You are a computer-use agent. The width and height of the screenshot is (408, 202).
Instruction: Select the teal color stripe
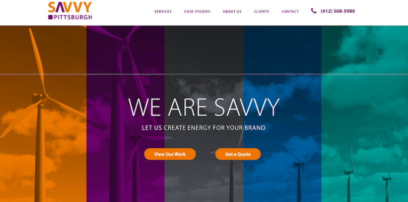click(x=365, y=114)
